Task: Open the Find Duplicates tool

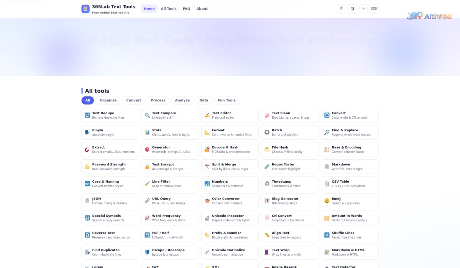Action: (110, 252)
